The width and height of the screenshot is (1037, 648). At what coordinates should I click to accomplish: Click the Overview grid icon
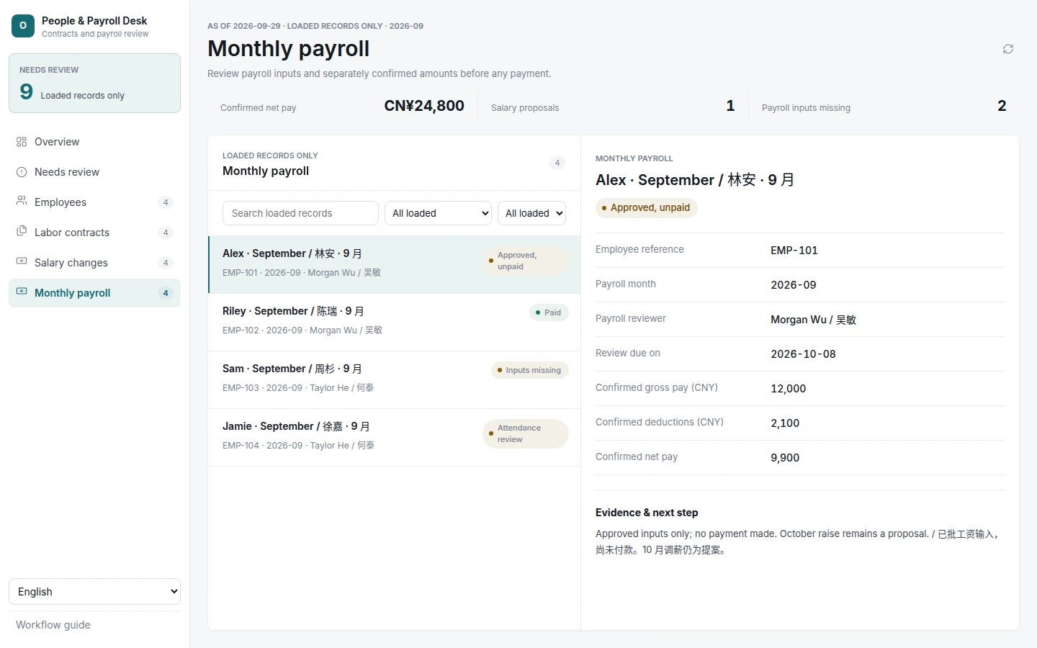click(x=22, y=142)
